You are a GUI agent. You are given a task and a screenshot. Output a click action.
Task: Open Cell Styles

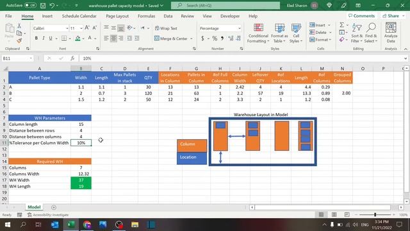pyautogui.click(x=296, y=33)
